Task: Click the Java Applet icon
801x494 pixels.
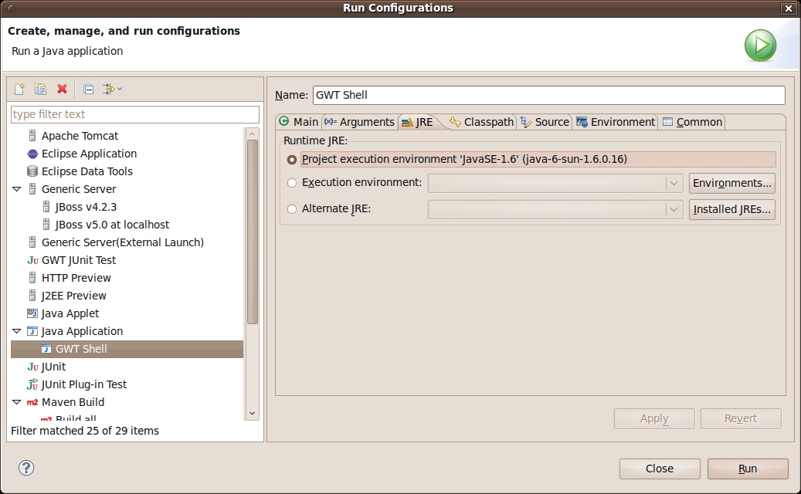Action: click(x=32, y=313)
